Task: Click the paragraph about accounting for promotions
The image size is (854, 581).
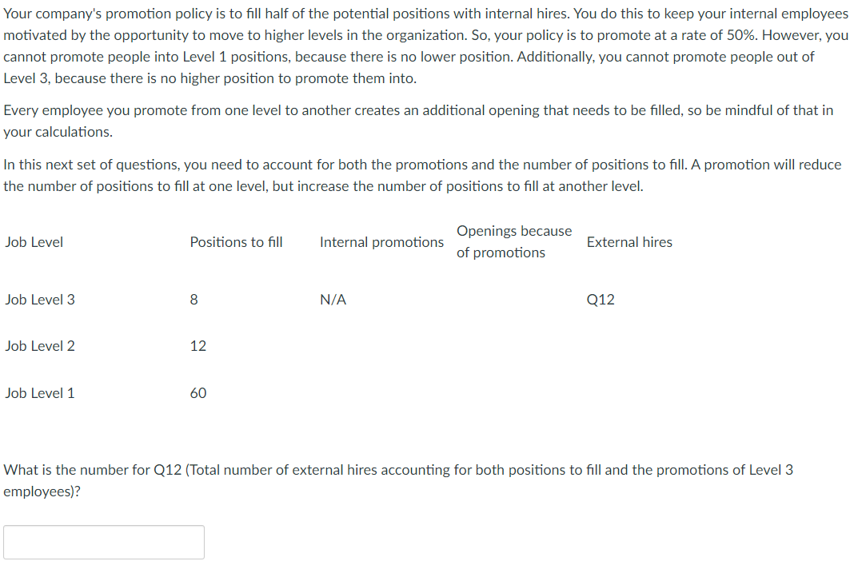Action: coord(422,175)
